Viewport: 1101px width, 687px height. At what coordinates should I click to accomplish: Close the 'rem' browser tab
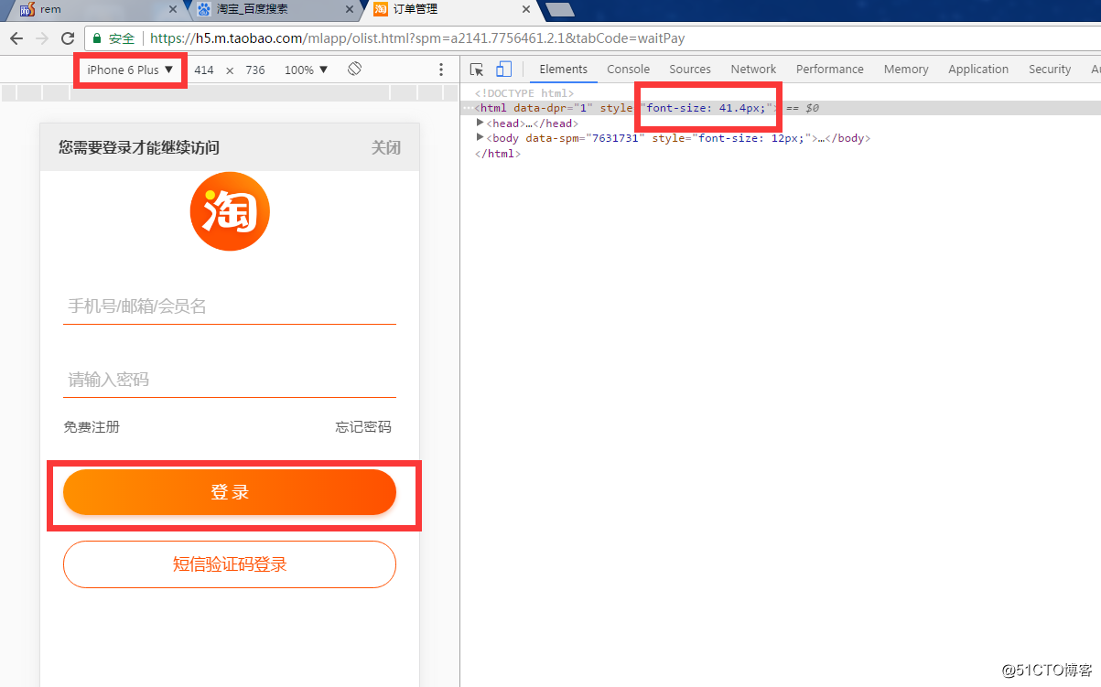pyautogui.click(x=174, y=9)
